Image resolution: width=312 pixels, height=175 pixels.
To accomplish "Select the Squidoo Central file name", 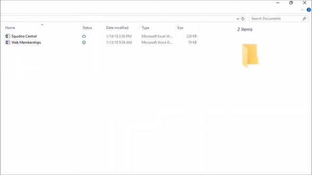I will pos(24,36).
